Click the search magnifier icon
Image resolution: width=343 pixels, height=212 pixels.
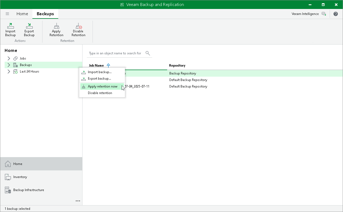(x=148, y=53)
